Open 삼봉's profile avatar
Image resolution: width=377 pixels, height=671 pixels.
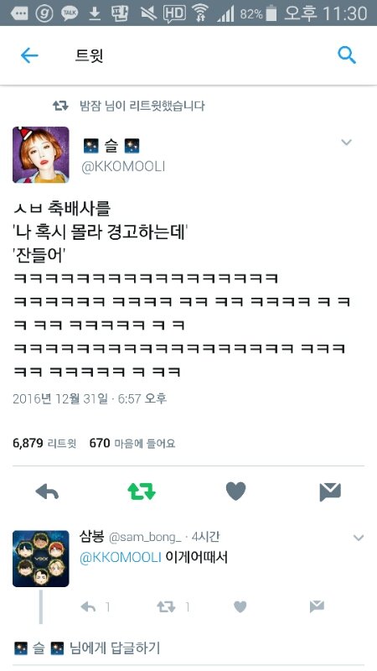pyautogui.click(x=40, y=559)
